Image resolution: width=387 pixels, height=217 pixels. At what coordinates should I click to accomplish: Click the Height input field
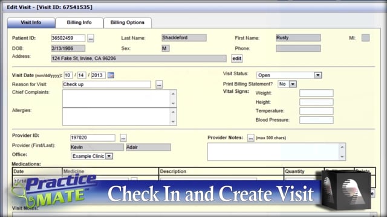pos(316,102)
